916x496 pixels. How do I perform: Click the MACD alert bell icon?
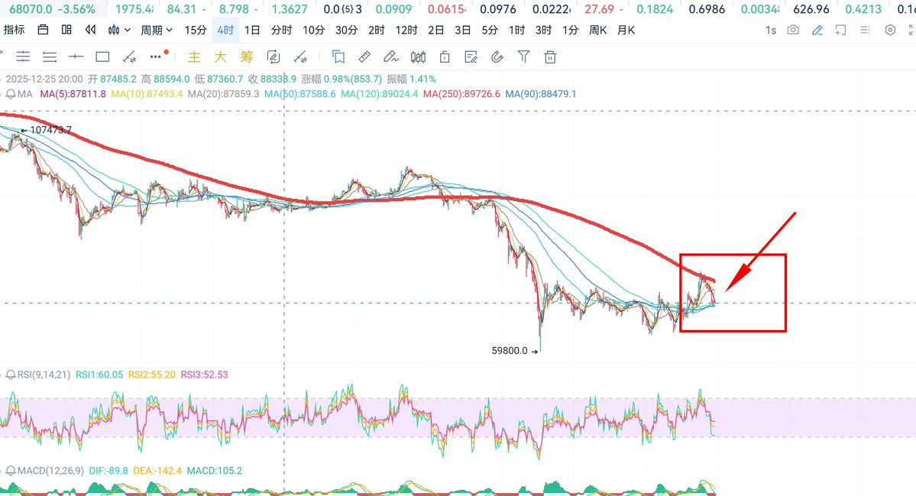[11, 470]
